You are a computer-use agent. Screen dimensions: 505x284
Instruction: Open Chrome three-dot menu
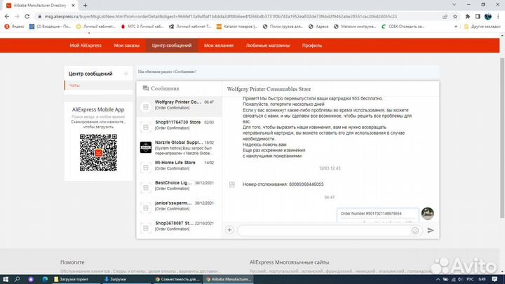tap(498, 16)
